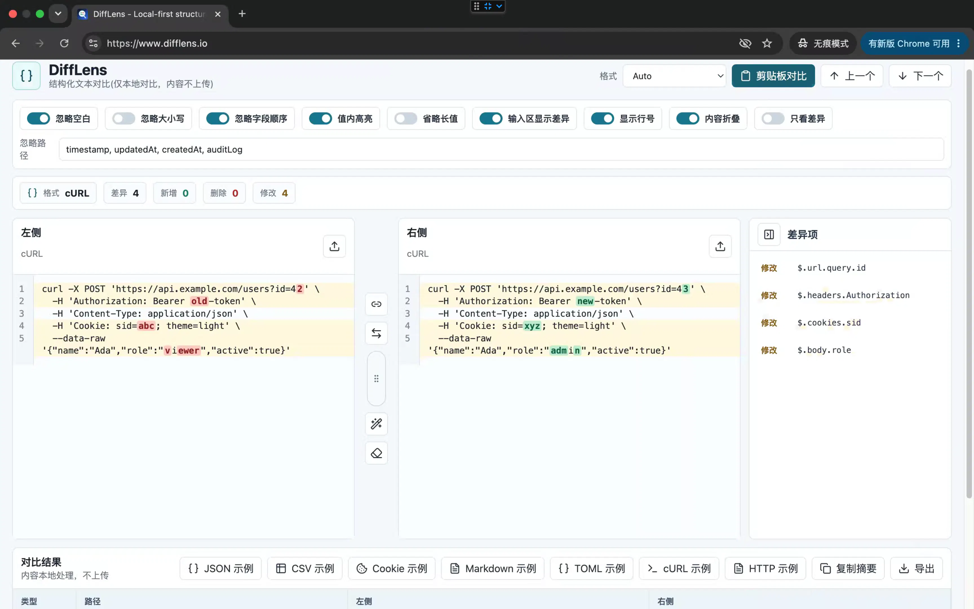Viewport: 974px width, 609px height.
Task: Click the top center window control chevron
Action: 499,6
